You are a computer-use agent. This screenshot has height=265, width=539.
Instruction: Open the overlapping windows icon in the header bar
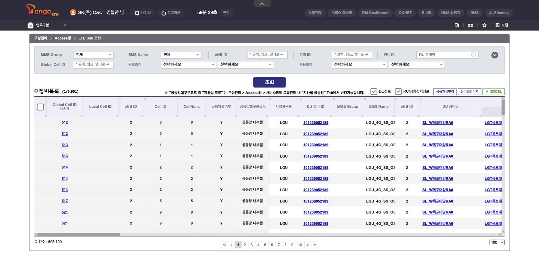coord(457,25)
